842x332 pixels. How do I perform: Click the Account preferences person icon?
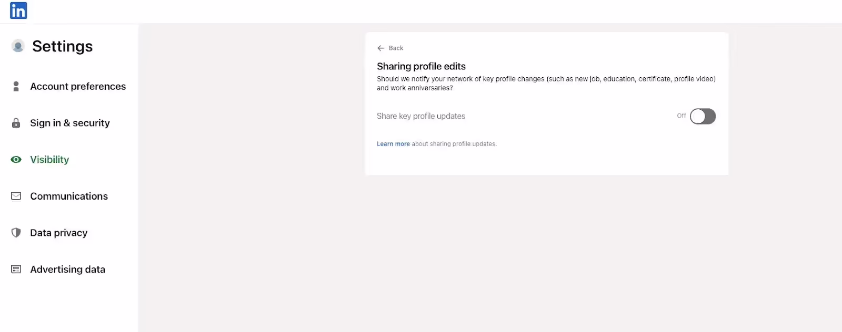pyautogui.click(x=16, y=86)
